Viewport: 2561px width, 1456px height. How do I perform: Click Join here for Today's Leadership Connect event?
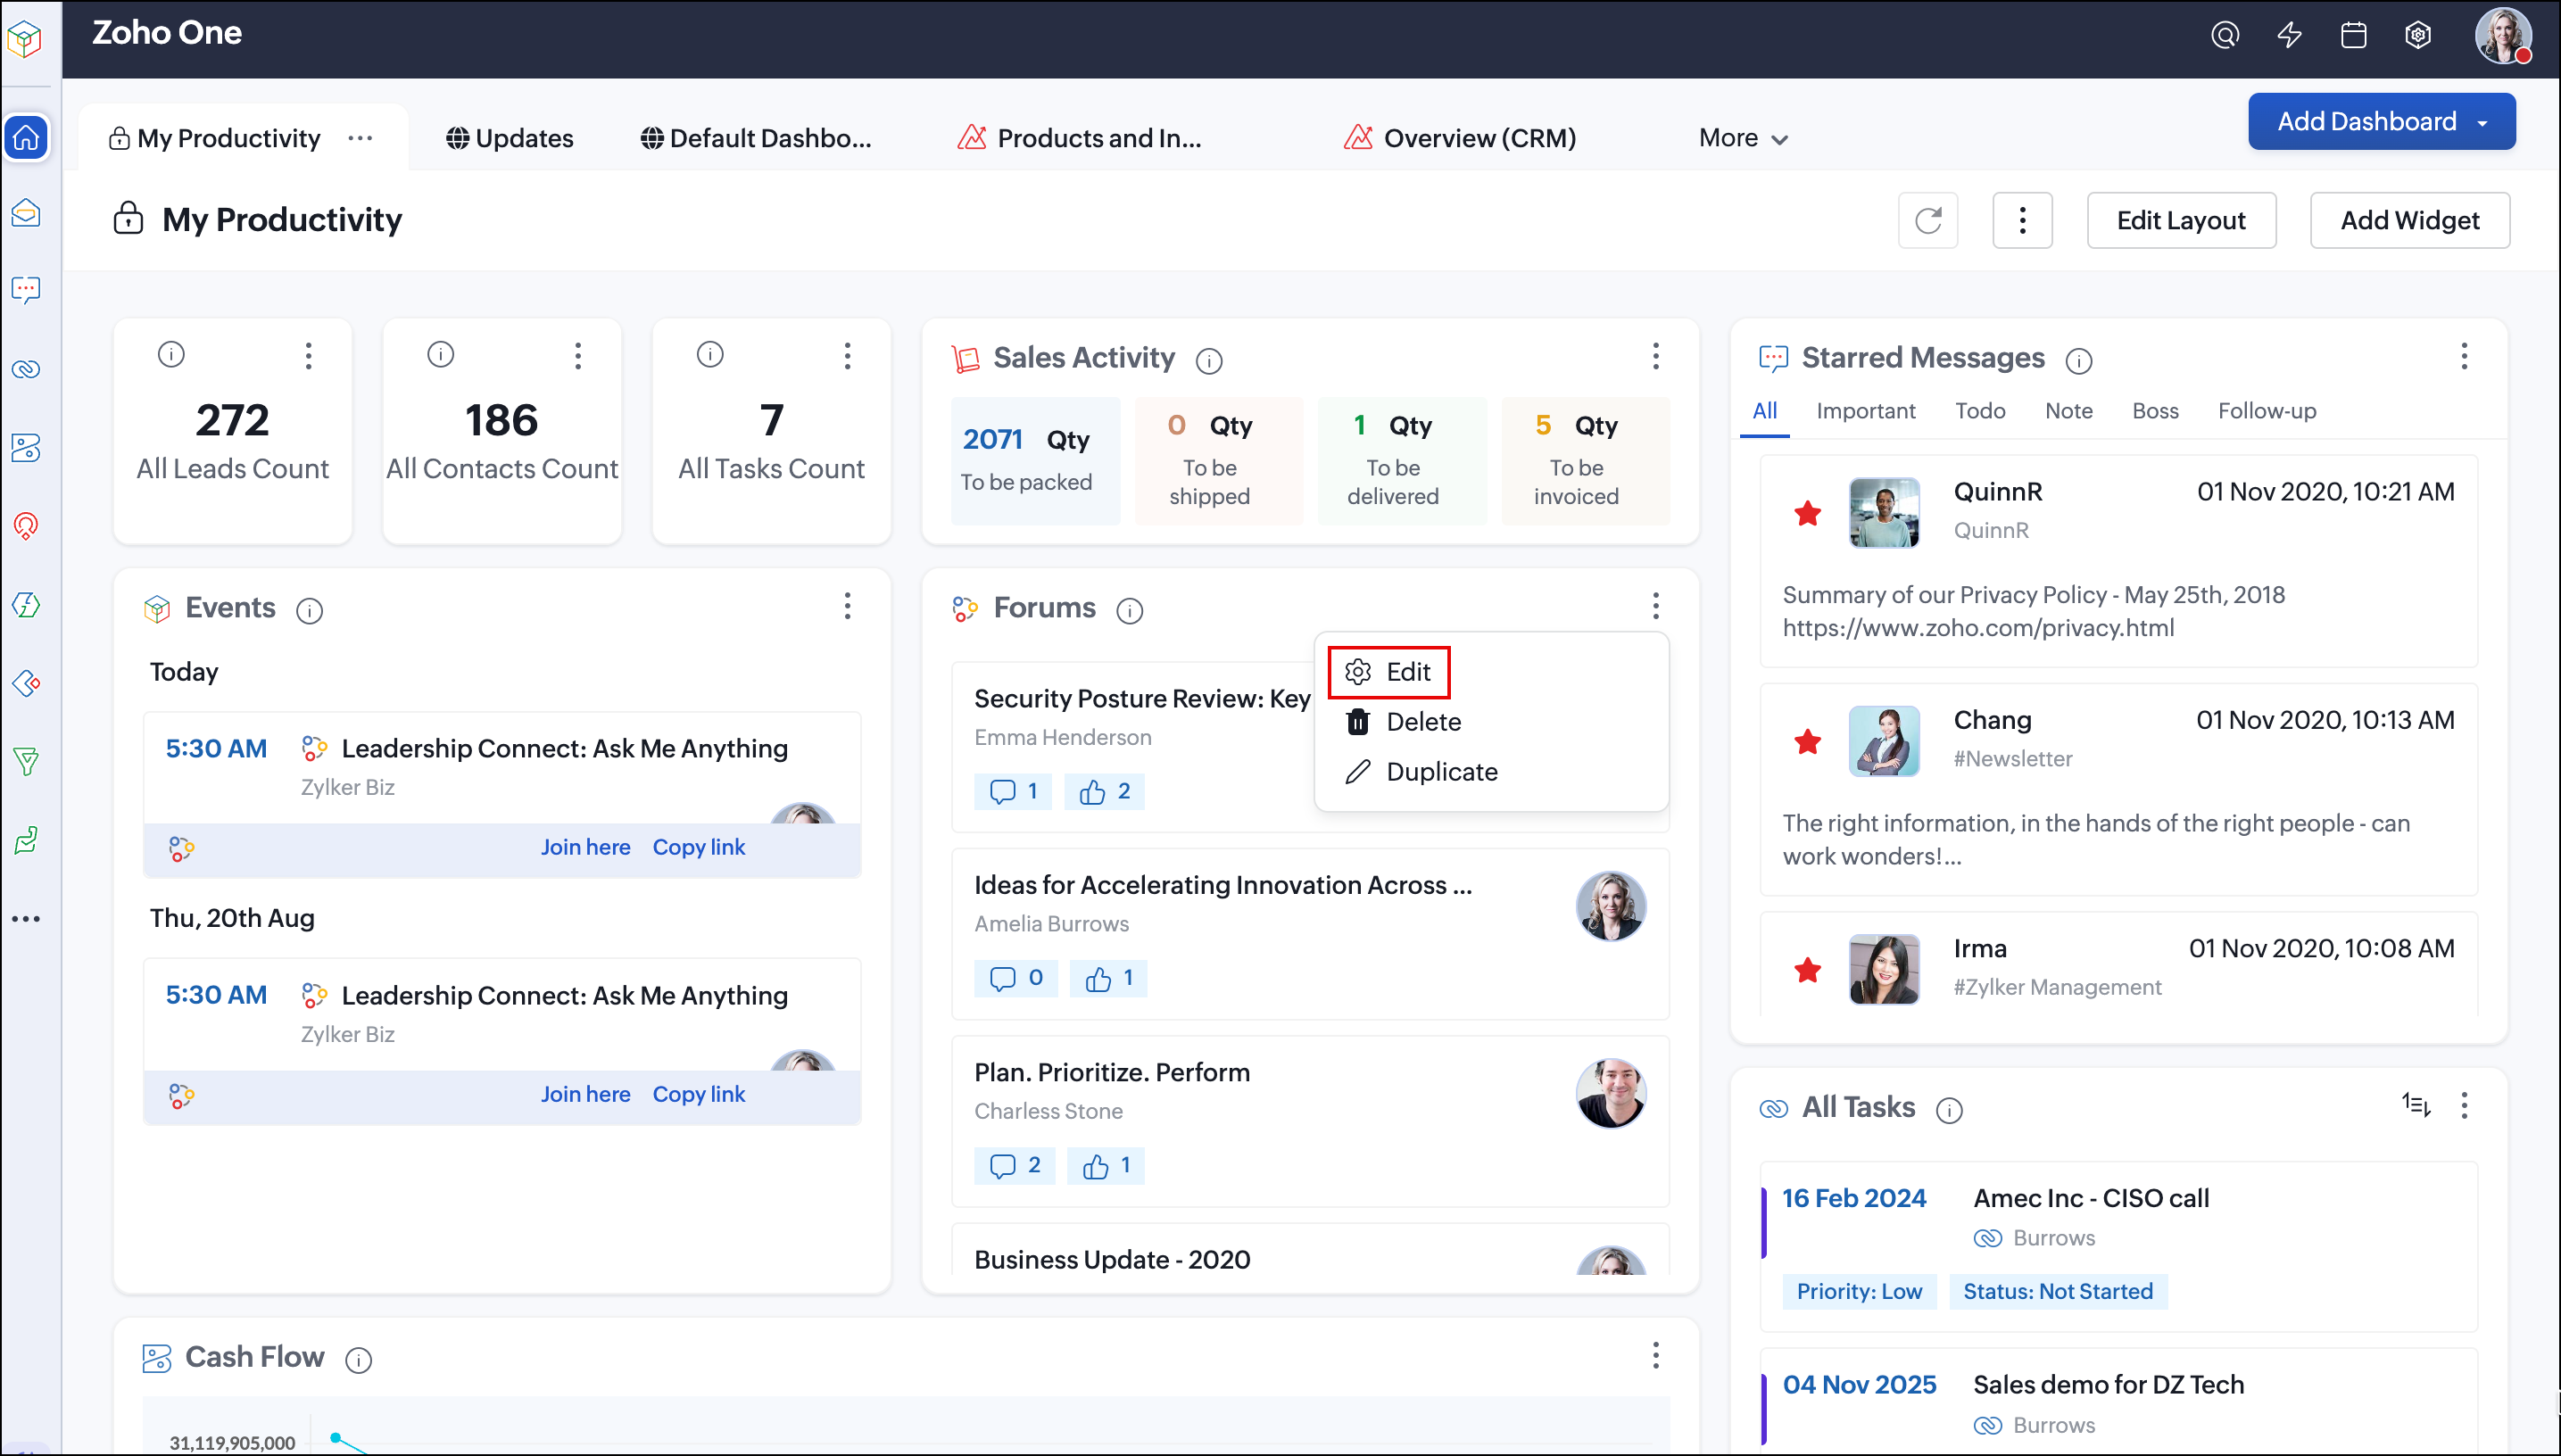click(585, 847)
